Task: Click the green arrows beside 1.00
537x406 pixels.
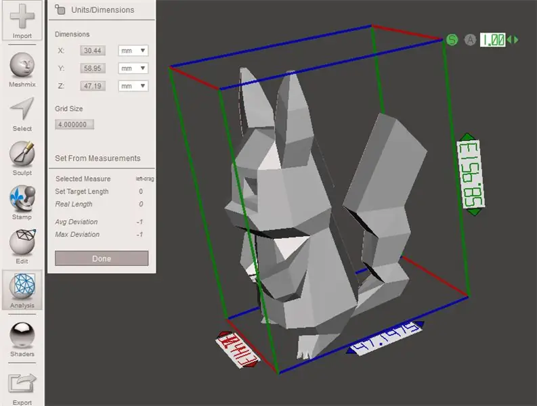Action: pos(513,40)
